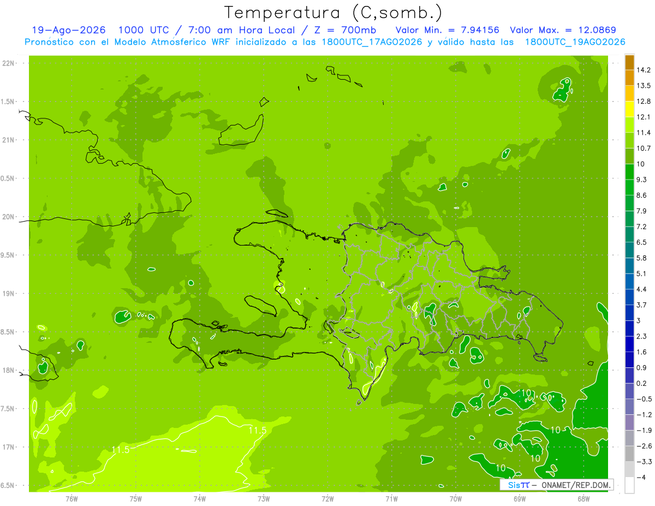The height and width of the screenshot is (506, 655).
Task: Click the 'SisTT - ONAMET/REP.DOM.' credit label
Action: click(557, 485)
